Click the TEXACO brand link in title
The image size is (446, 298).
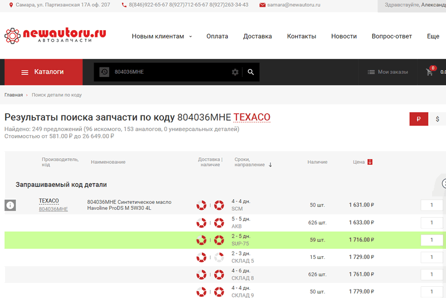tap(252, 117)
